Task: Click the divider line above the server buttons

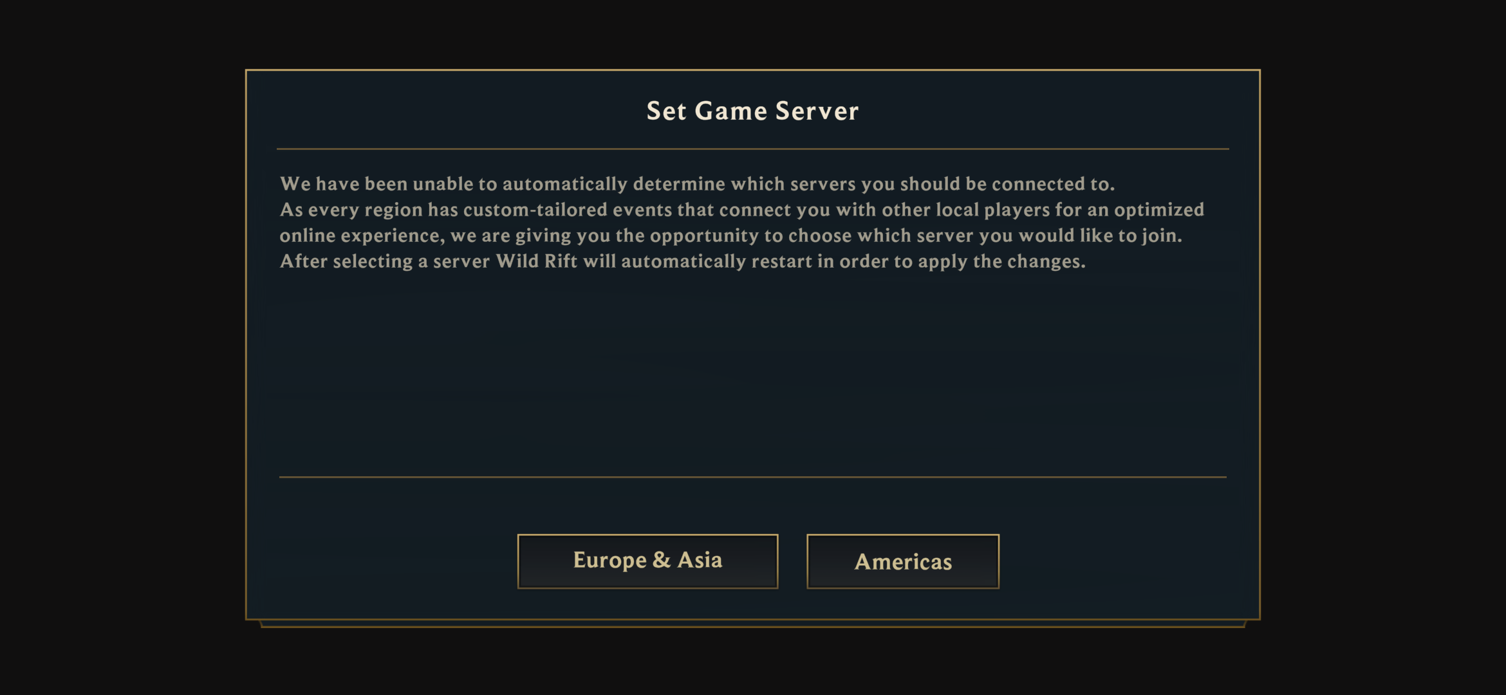Action: tap(753, 477)
